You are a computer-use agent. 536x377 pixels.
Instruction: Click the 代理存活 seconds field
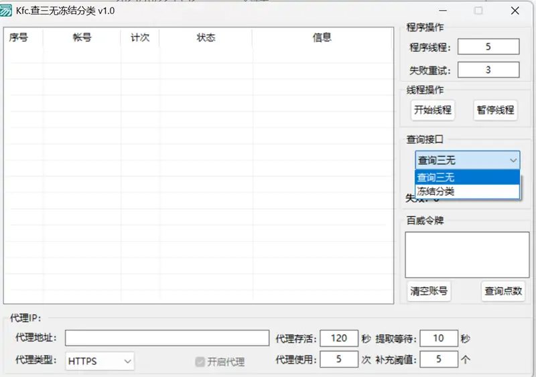[x=339, y=338]
